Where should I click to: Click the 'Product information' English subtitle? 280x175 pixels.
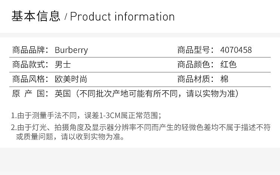point(122,17)
